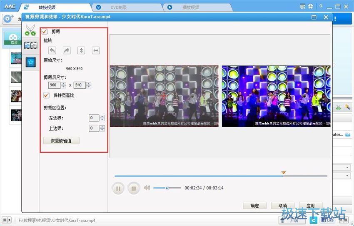The height and width of the screenshot is (226, 354).
Task: Increase crop height with up stepper arrow
Action: [x=89, y=84]
